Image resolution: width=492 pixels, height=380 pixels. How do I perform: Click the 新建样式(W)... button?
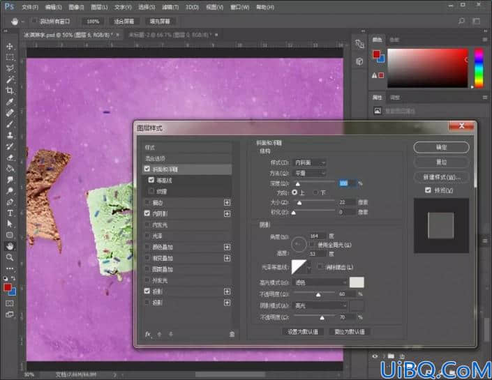[x=441, y=177]
